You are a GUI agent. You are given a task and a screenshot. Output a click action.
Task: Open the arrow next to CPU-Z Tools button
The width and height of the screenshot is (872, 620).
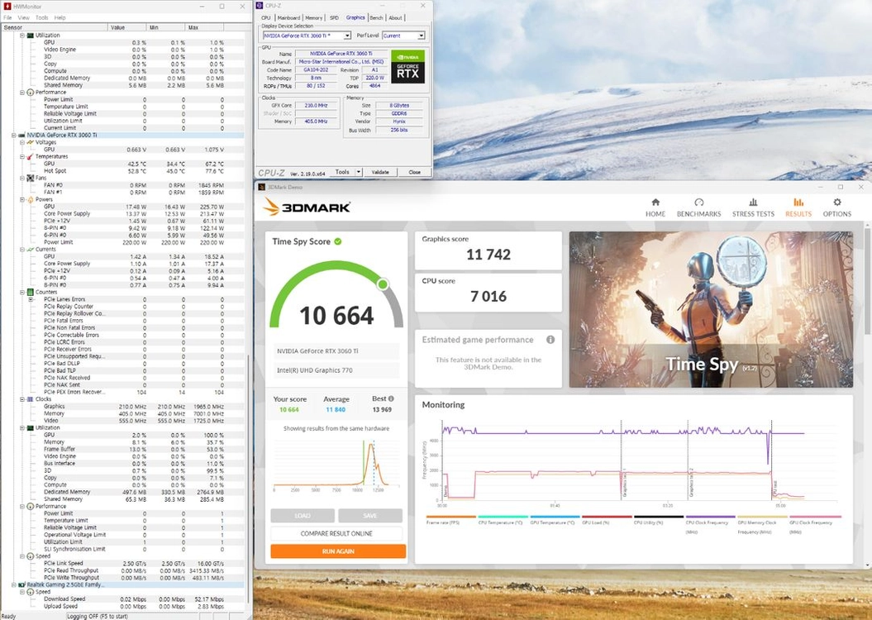coord(359,172)
